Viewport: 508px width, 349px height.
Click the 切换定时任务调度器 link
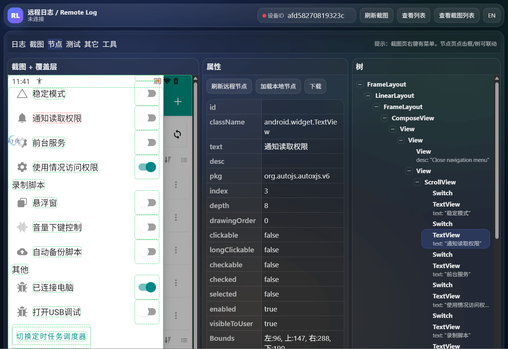click(51, 336)
